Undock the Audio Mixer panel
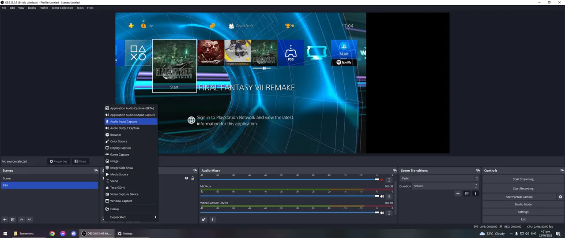This screenshot has height=238, width=565. [x=395, y=171]
